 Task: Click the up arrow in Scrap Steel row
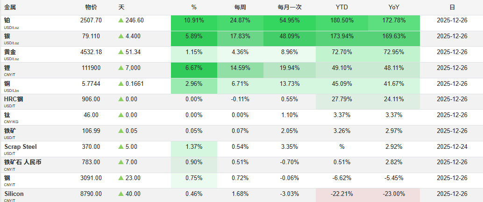coord(121,147)
